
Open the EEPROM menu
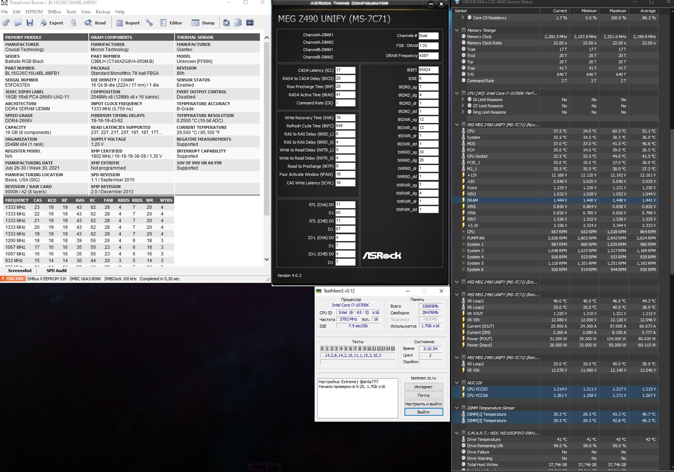click(34, 12)
